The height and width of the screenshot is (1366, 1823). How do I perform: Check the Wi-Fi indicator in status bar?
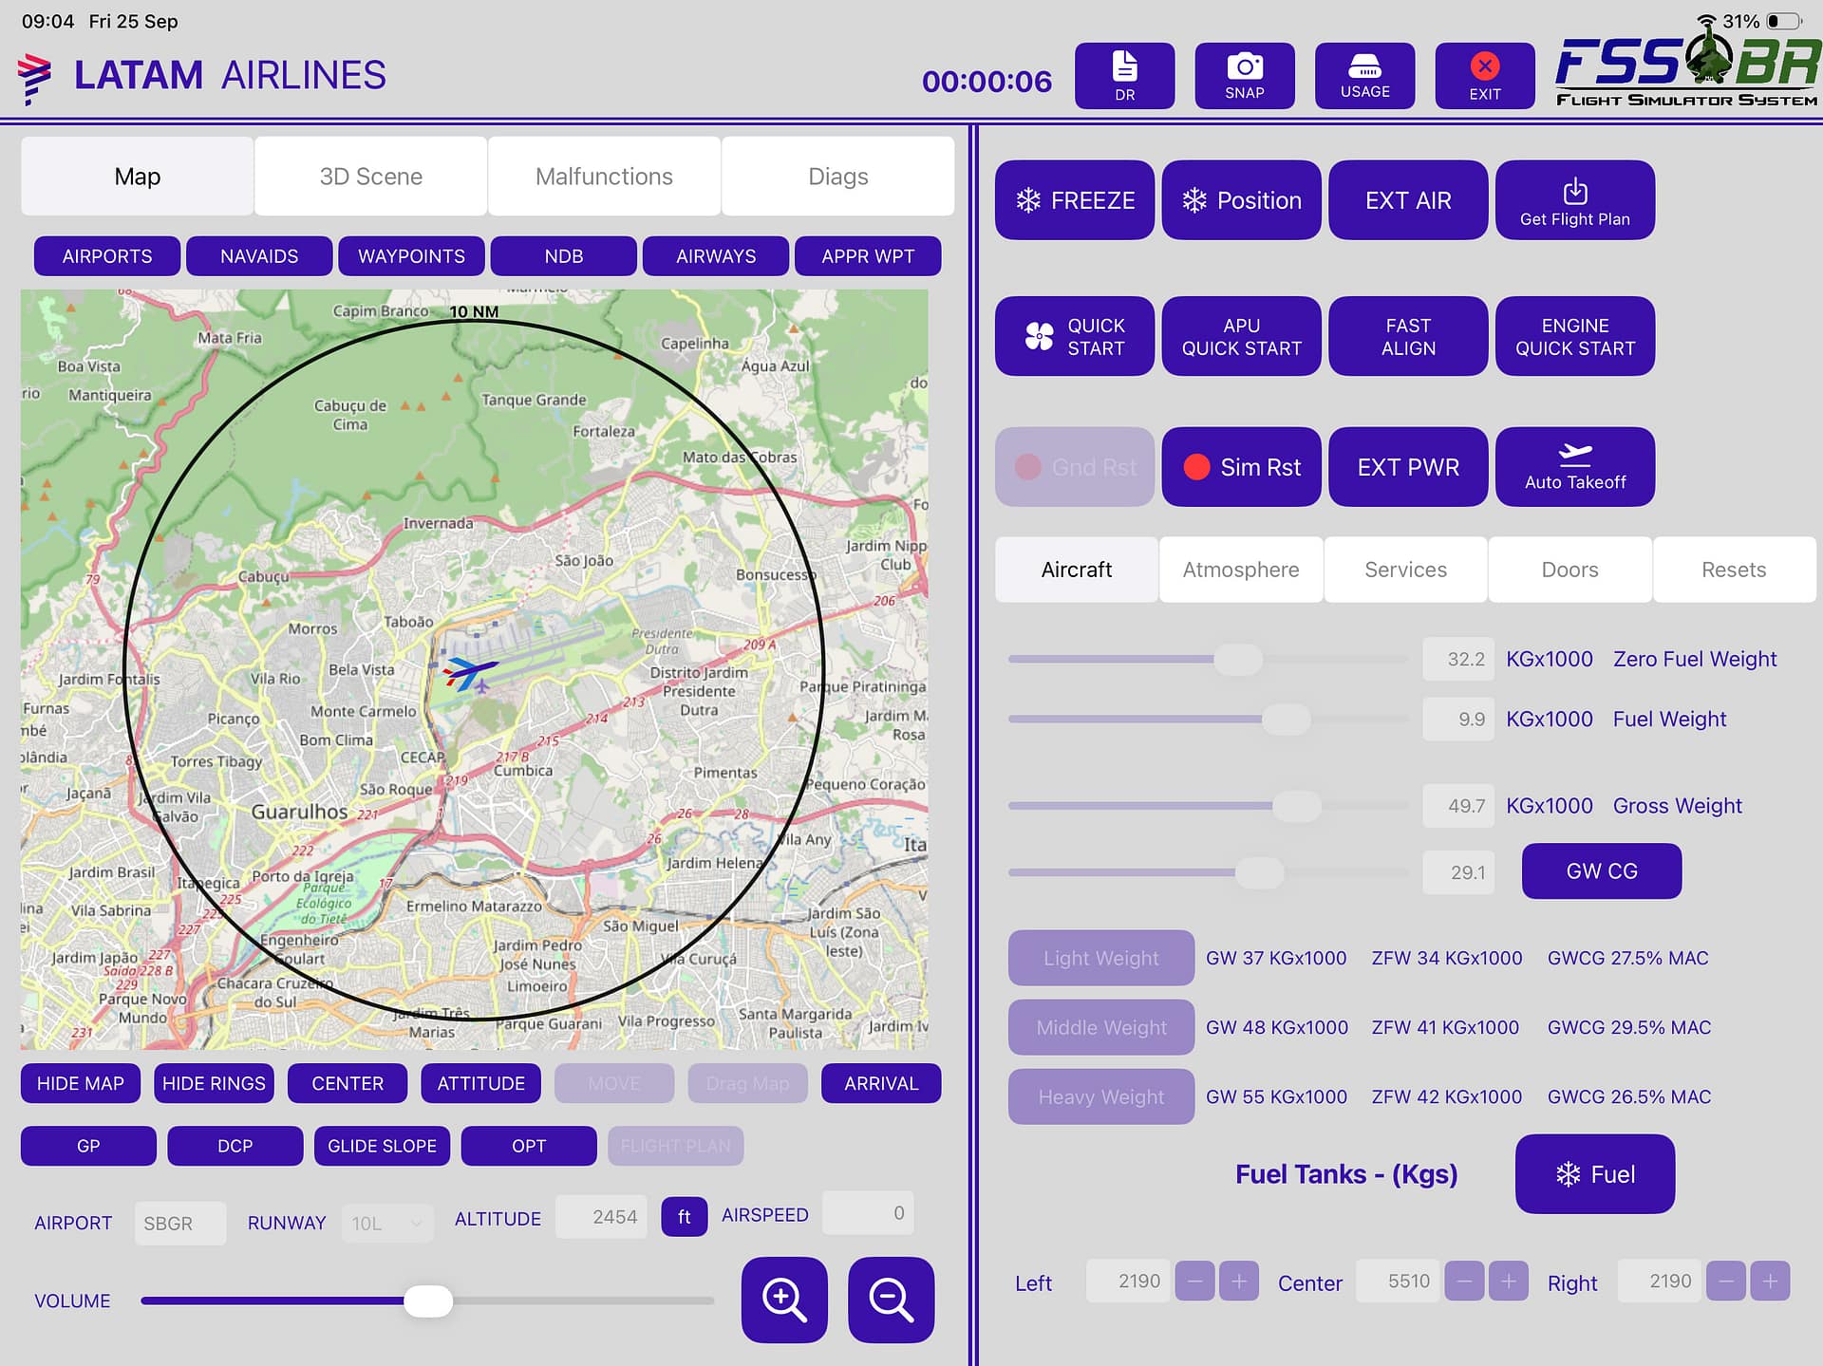click(x=1706, y=21)
